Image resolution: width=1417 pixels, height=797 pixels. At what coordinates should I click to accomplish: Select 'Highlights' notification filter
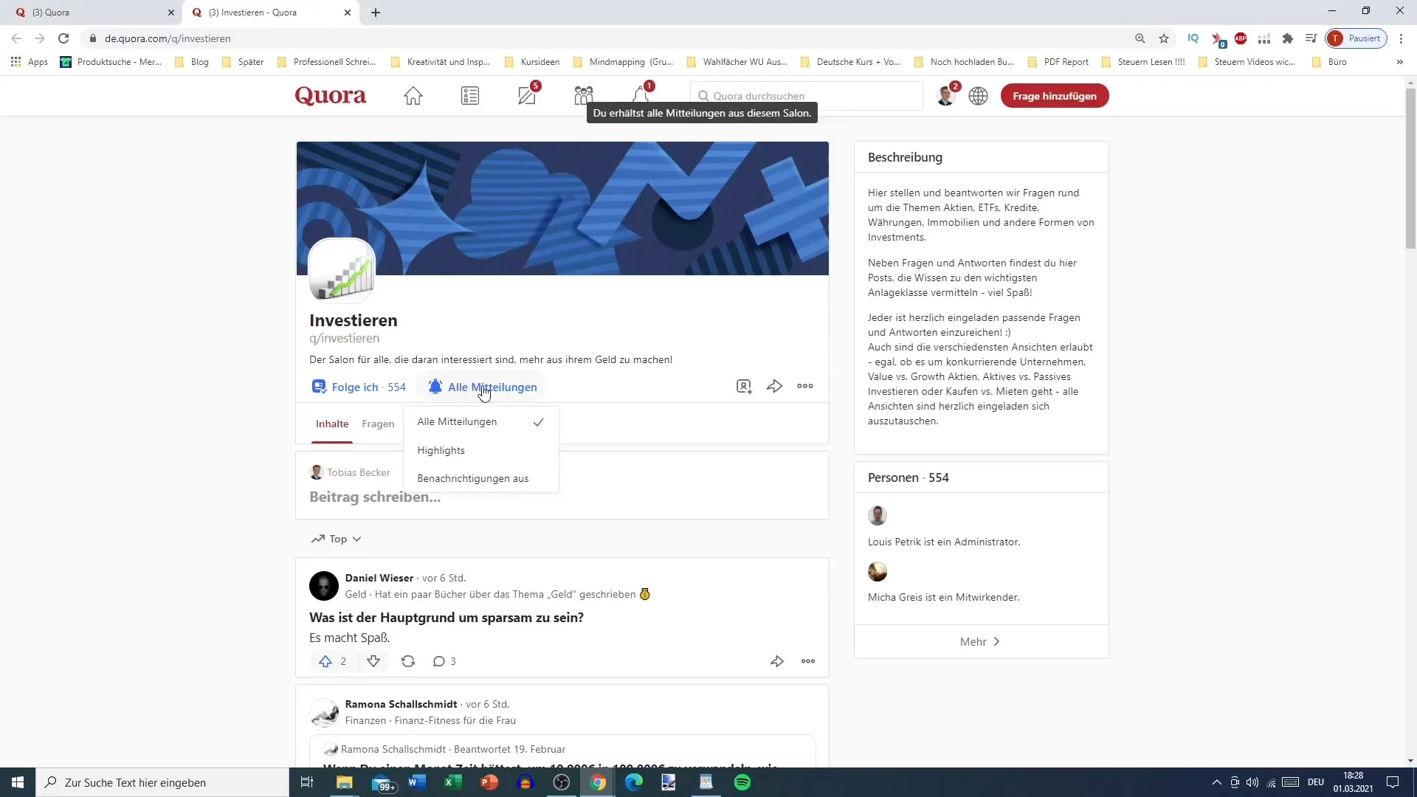(442, 449)
